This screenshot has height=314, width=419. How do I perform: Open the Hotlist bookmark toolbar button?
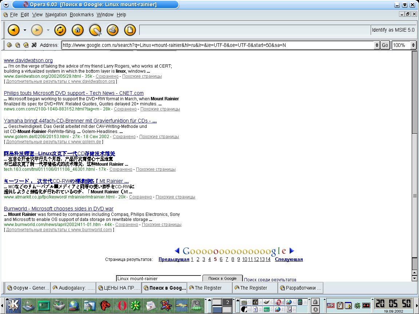(95, 30)
